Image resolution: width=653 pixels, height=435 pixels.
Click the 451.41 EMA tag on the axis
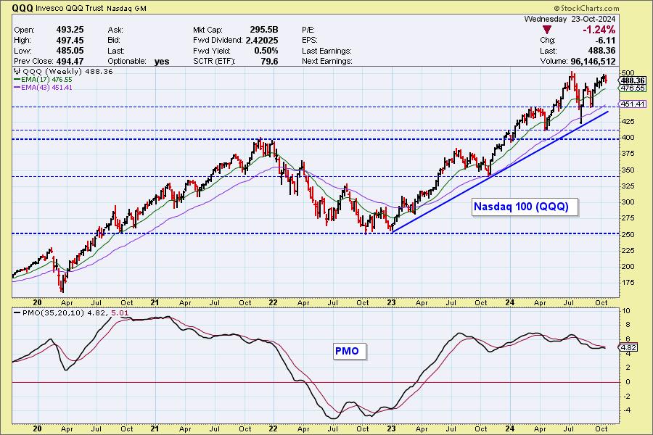[x=633, y=104]
